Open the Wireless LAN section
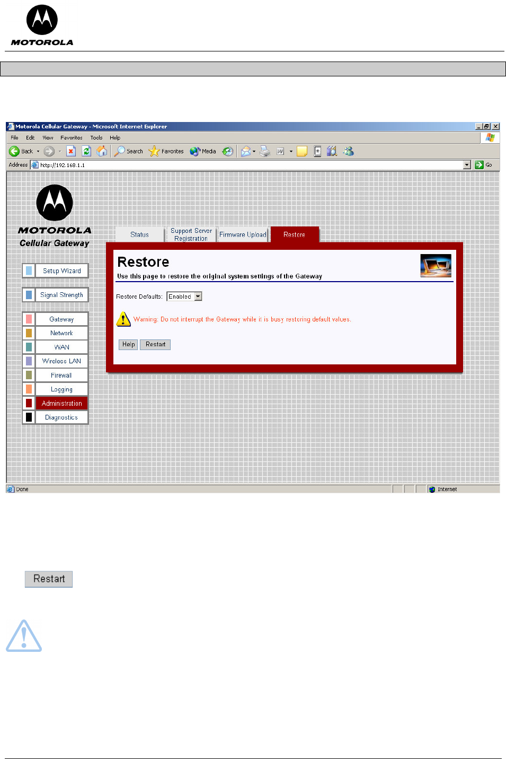 click(61, 361)
